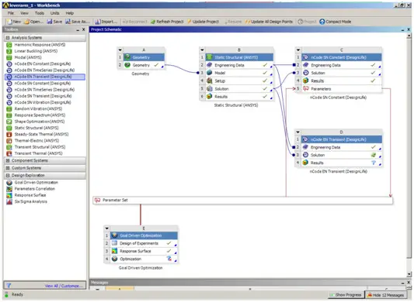Screen dimensions: 414x302
Task: Open system E header dropdown arrow
Action: (107, 228)
